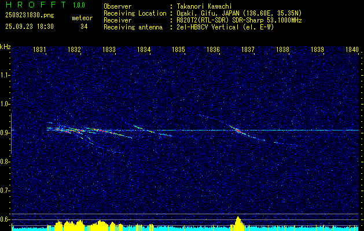The image size is (364, 231).
Task: Click the 0.7 kHz frequency label
Action: 5,191
